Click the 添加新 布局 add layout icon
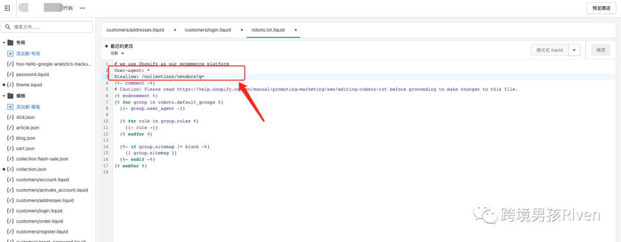 pos(10,53)
